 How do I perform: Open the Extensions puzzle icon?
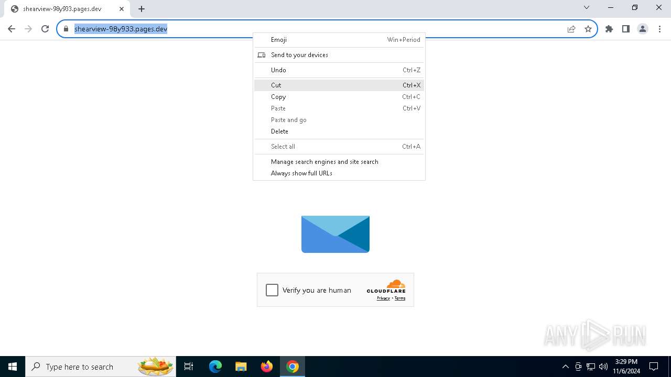[x=609, y=29]
